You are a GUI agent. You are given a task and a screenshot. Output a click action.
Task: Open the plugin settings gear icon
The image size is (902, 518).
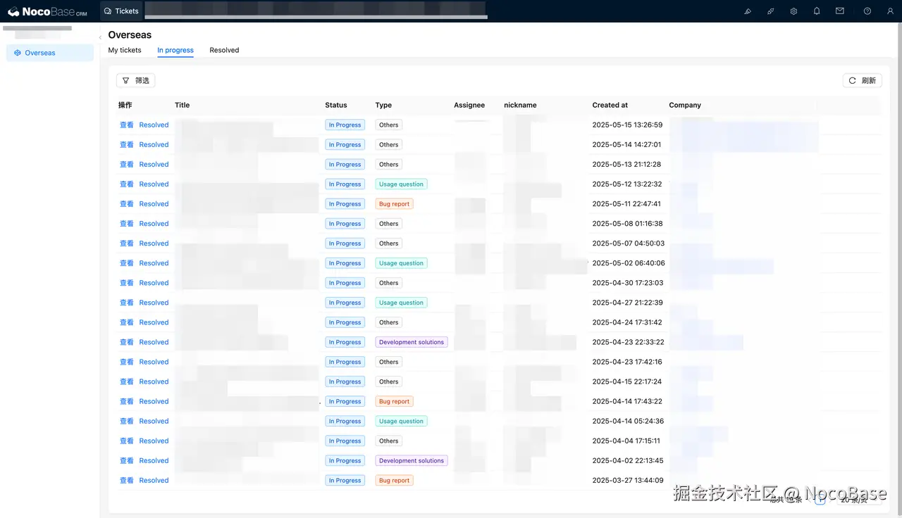pyautogui.click(x=793, y=11)
